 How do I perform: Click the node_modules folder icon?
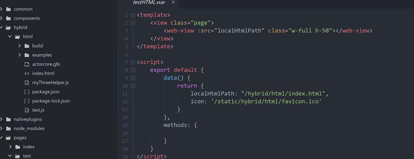point(8,128)
